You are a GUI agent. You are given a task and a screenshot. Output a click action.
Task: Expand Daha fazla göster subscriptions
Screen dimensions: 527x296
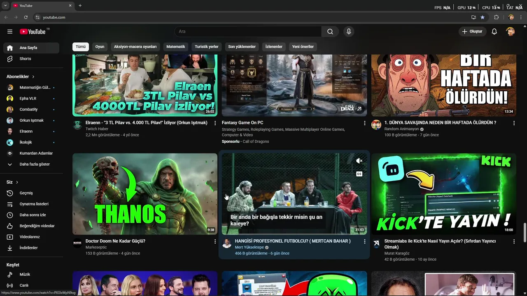coord(31,164)
